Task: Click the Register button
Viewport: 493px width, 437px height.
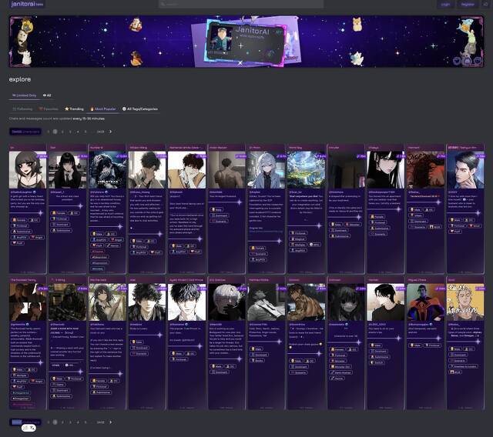Action: (468, 4)
